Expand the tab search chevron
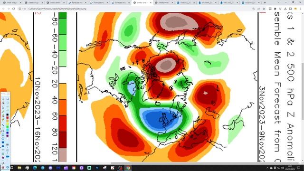304x171 pixels. [278, 3]
